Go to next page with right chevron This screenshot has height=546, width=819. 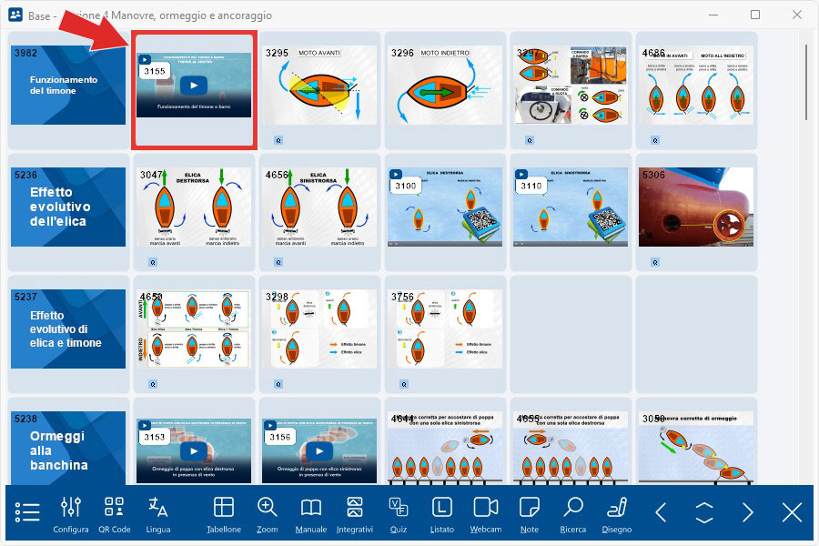(748, 512)
